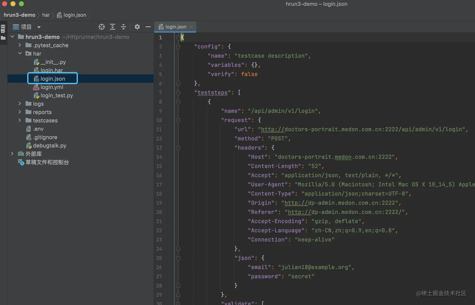Viewport: 475px width, 305px height.
Task: Select the login.json editor tab
Action: (x=176, y=27)
